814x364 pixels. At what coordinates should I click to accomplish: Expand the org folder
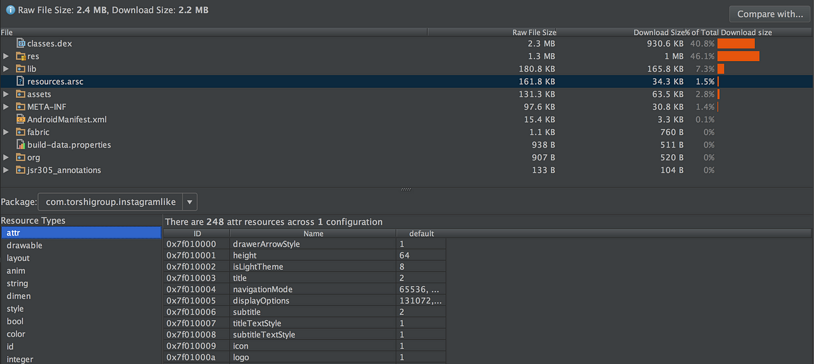6,157
